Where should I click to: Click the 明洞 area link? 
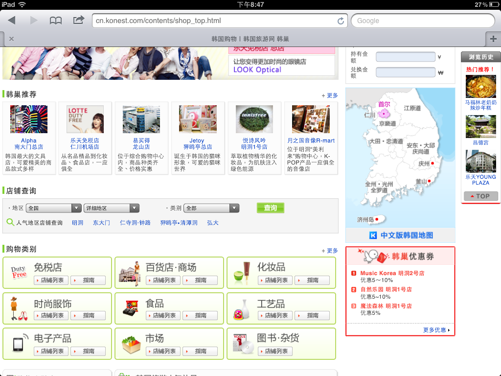[77, 223]
